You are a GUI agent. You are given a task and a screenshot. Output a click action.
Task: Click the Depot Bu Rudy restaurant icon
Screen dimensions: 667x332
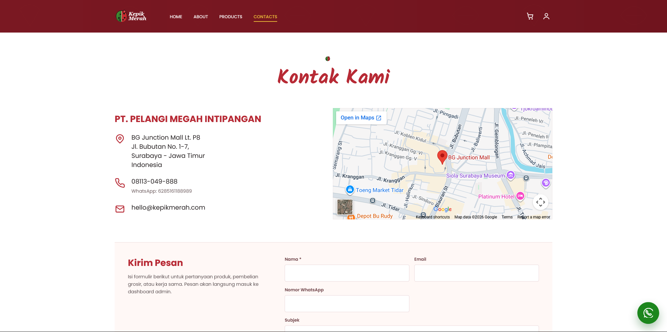(351, 217)
